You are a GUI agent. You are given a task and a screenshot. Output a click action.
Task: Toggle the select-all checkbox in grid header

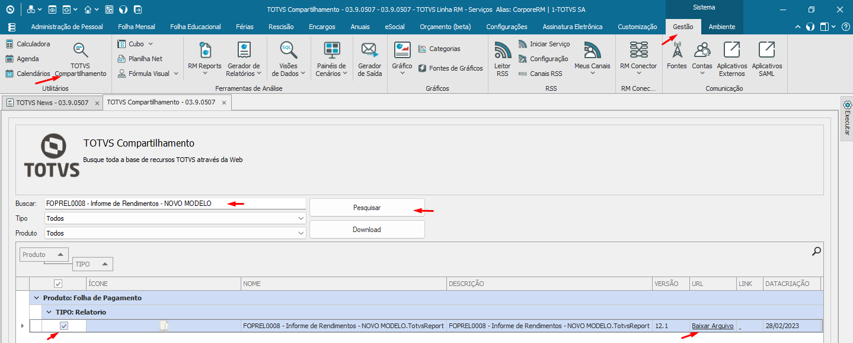[58, 284]
